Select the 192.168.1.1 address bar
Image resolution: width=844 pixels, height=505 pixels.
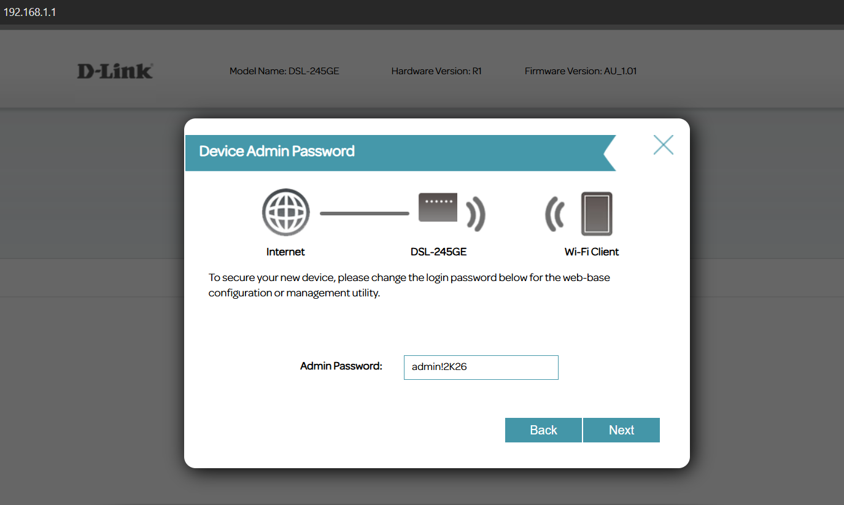[30, 12]
